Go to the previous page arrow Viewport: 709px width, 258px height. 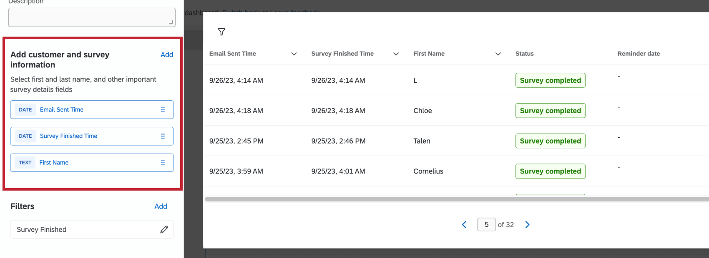pos(464,225)
